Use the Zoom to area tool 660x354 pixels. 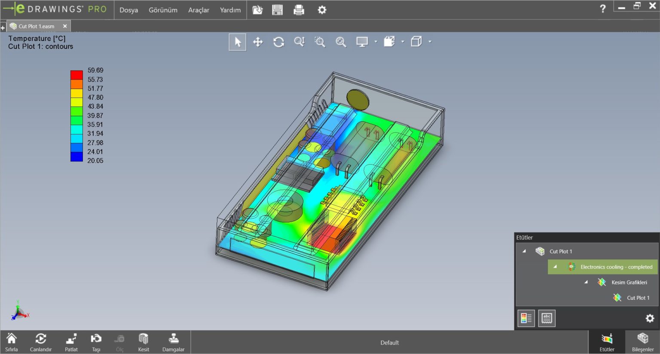(x=320, y=41)
